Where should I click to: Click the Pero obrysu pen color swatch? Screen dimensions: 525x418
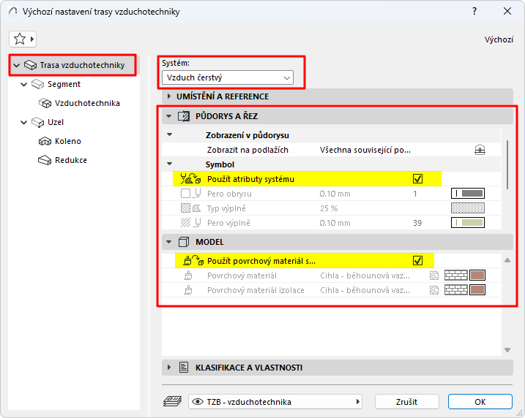[468, 194]
